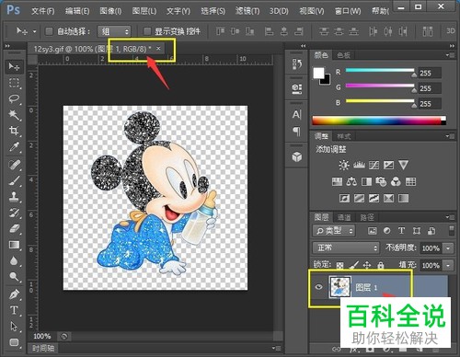Select the Crop tool
Screen dimensions: 460x357
pyautogui.click(x=14, y=131)
